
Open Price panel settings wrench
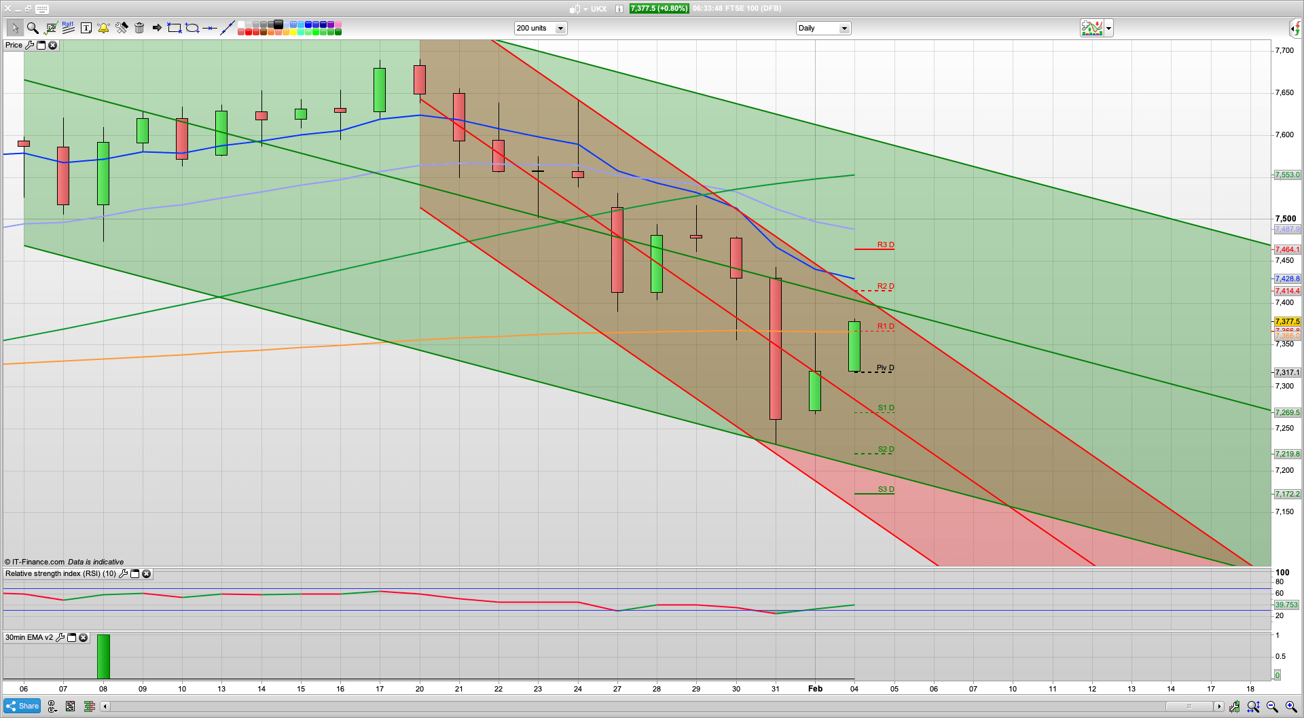pyautogui.click(x=29, y=46)
